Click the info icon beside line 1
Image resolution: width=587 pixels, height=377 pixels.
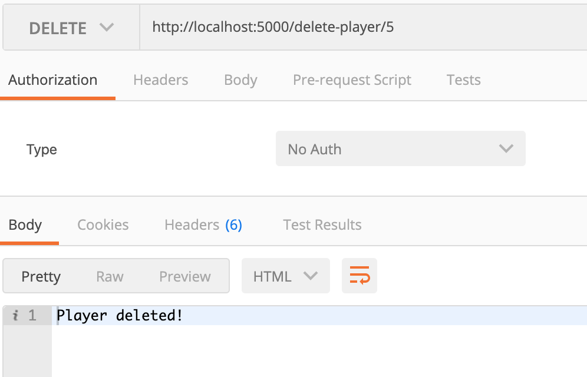point(15,316)
